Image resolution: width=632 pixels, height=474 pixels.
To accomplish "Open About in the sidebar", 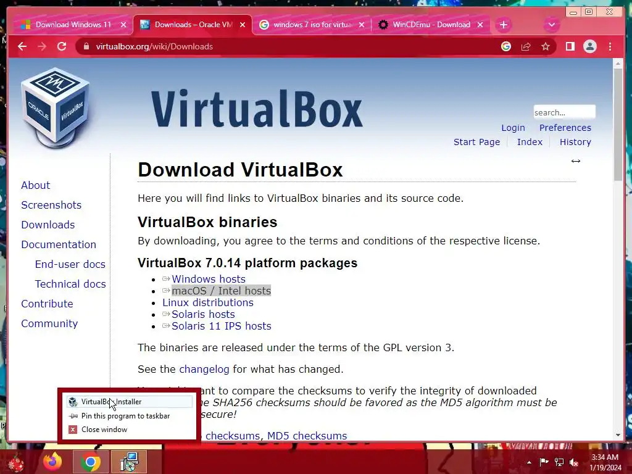I will point(35,185).
